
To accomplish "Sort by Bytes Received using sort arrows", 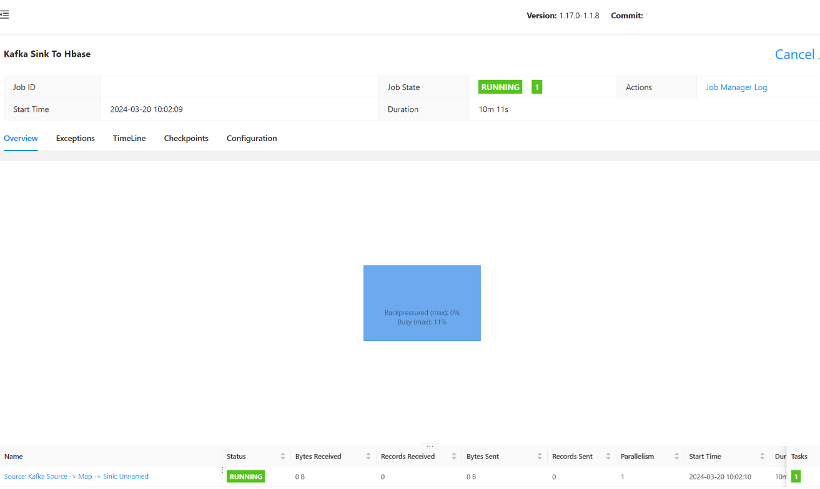I will coord(368,457).
